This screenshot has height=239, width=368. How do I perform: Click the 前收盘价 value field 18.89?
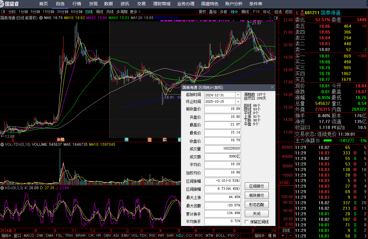[x=223, y=109]
